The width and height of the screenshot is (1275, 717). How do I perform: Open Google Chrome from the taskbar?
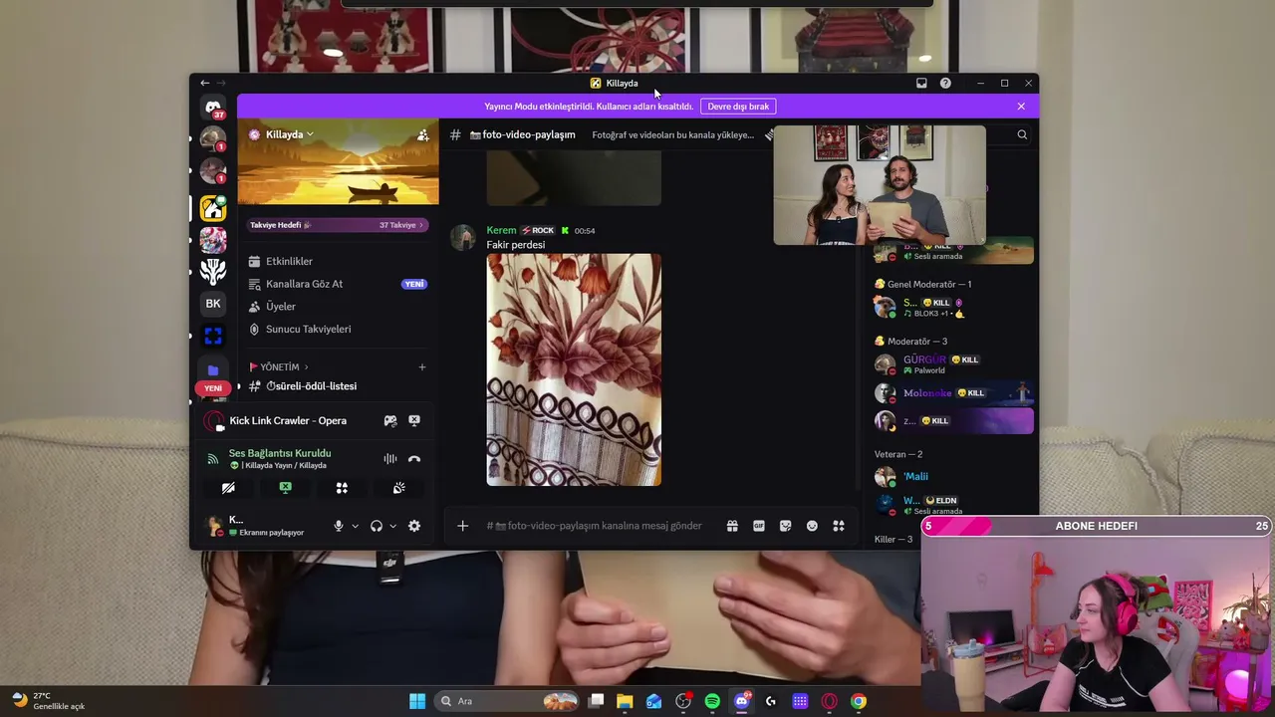(859, 701)
